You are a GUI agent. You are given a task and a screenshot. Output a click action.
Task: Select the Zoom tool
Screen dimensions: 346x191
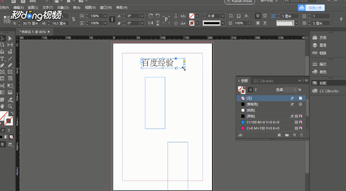pyautogui.click(x=10, y=106)
